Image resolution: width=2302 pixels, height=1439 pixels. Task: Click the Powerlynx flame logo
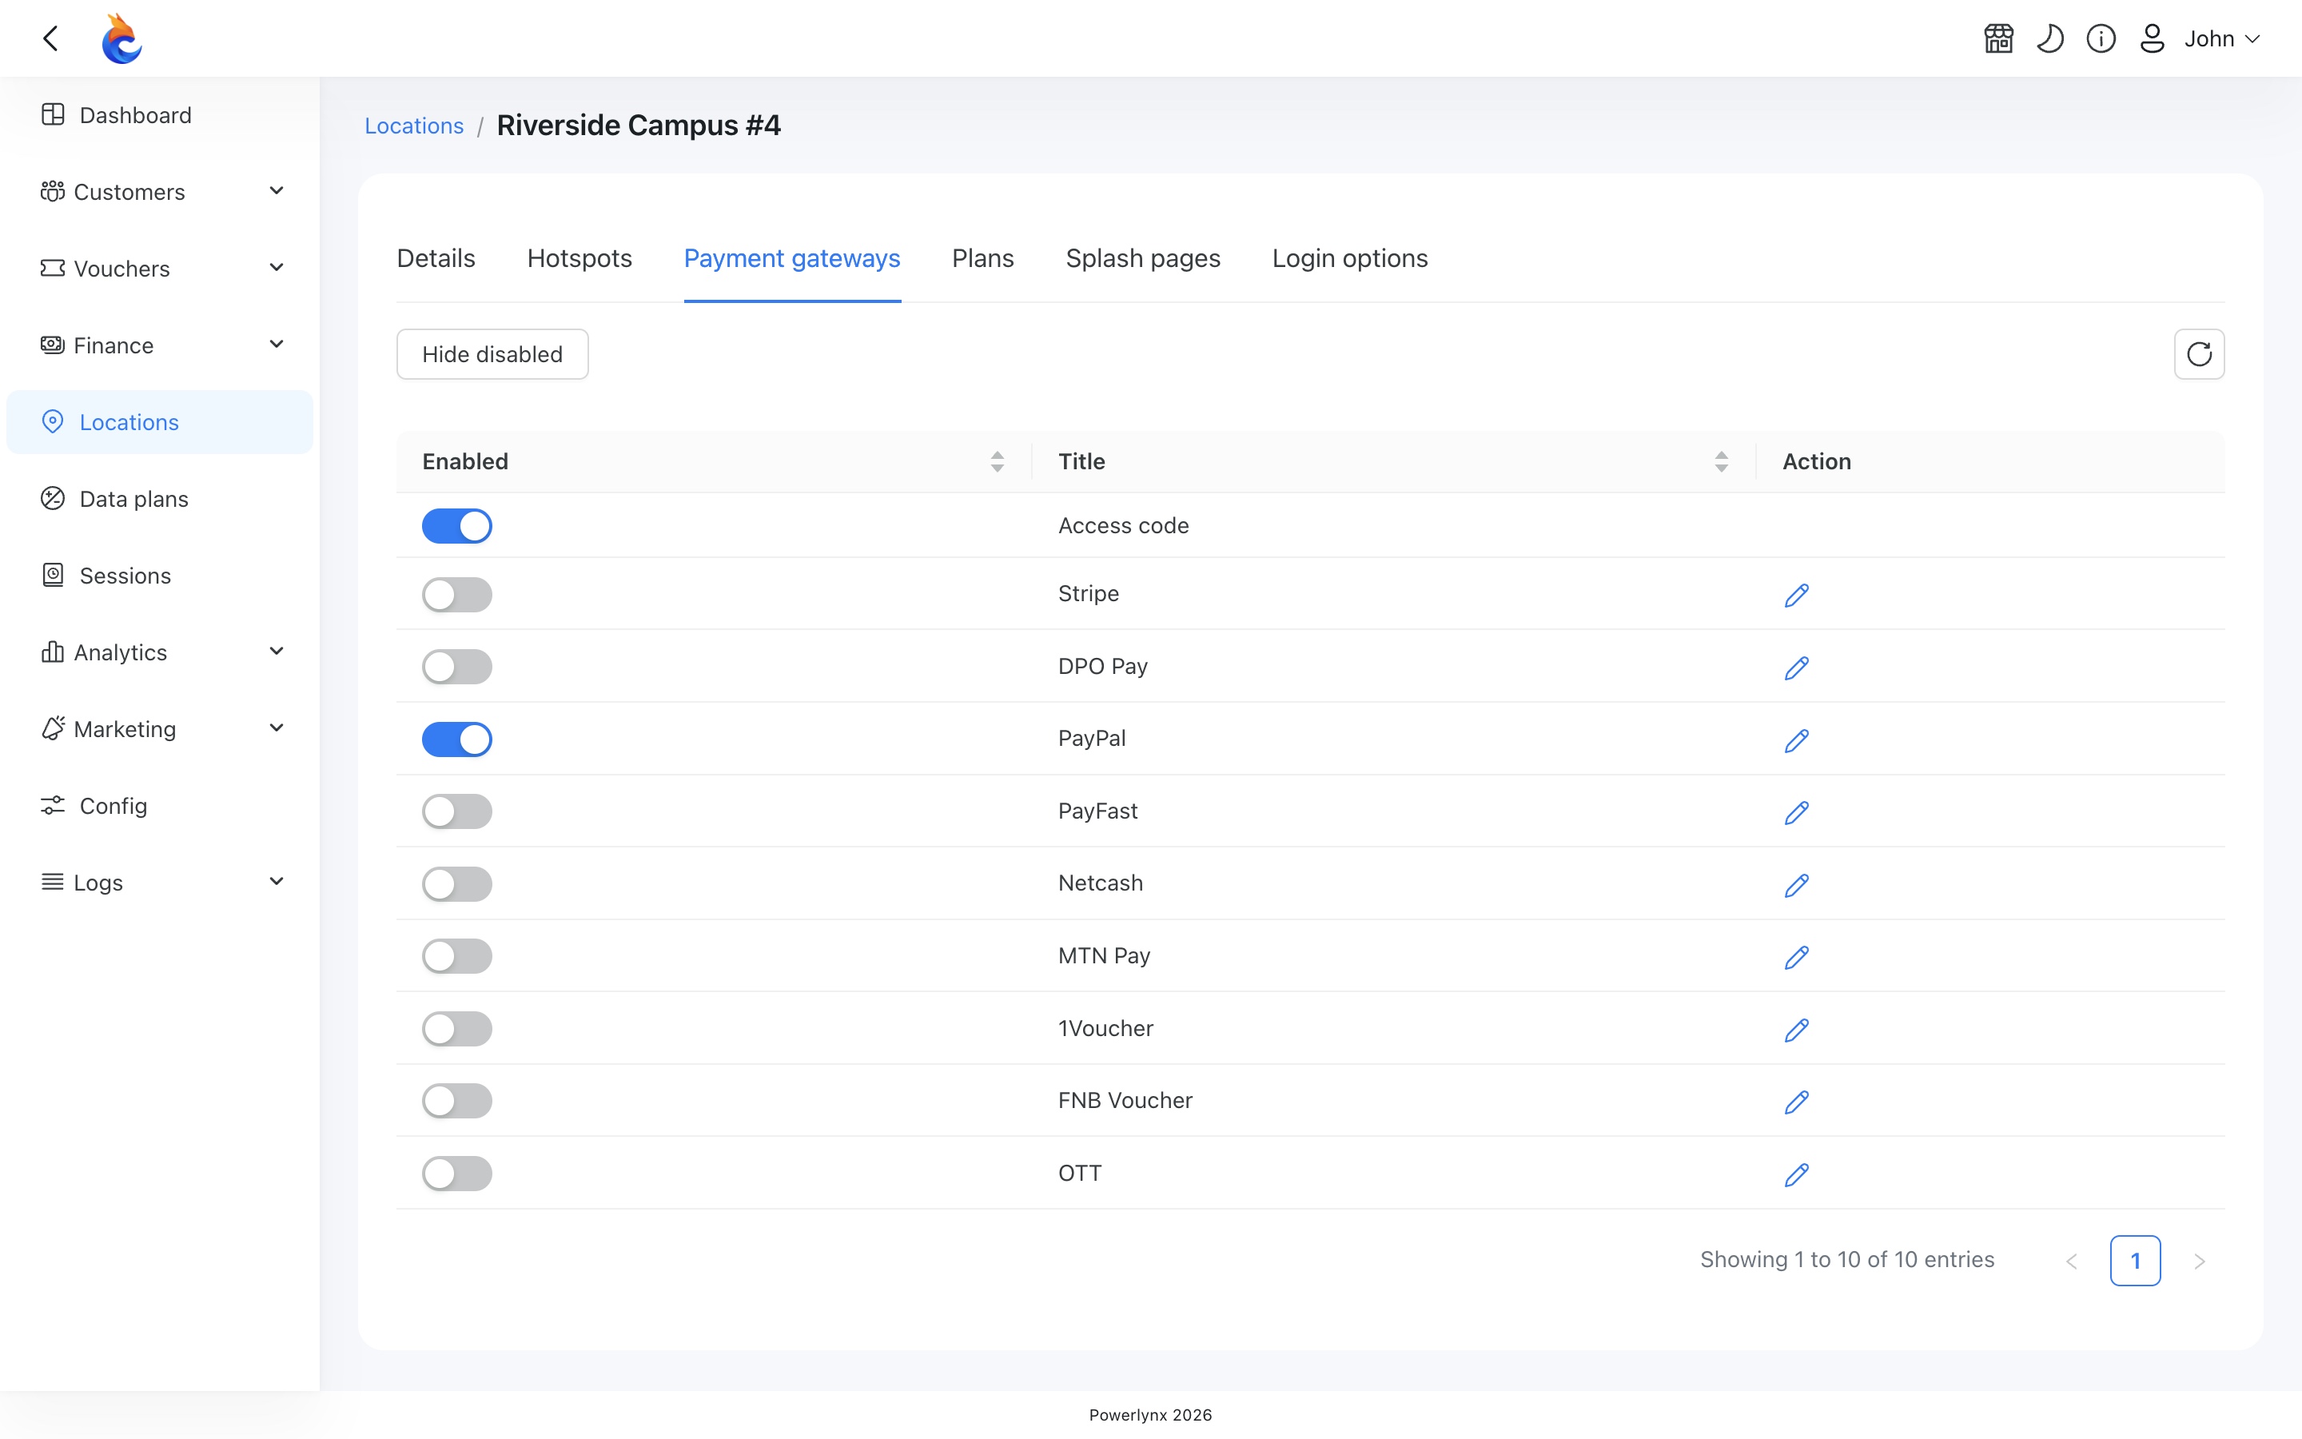121,38
